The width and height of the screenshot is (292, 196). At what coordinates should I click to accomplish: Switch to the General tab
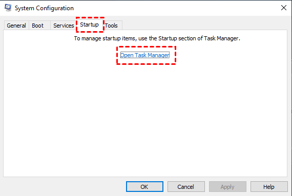tap(16, 26)
